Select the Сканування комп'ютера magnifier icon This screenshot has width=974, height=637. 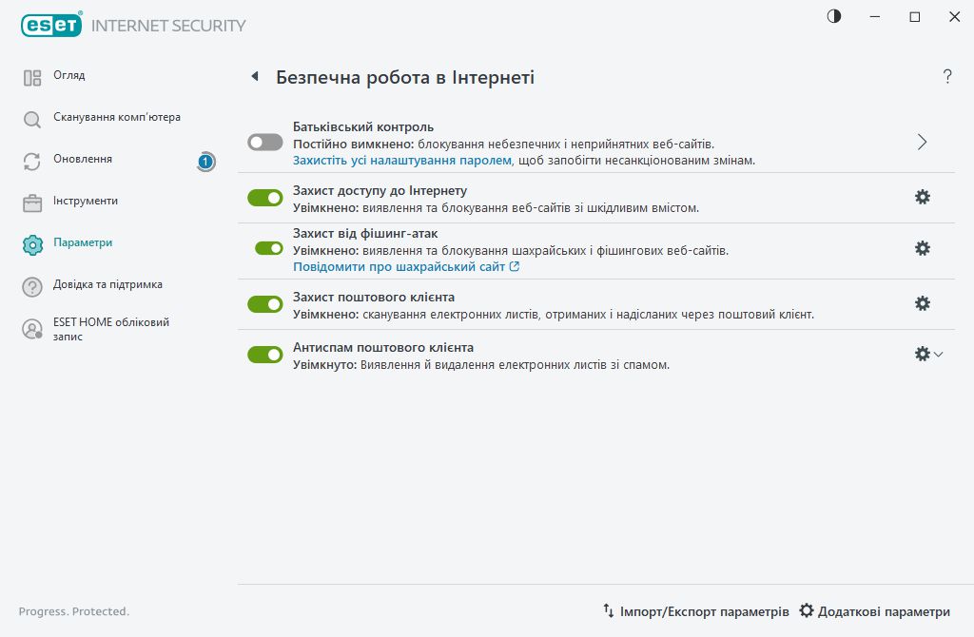tap(30, 118)
